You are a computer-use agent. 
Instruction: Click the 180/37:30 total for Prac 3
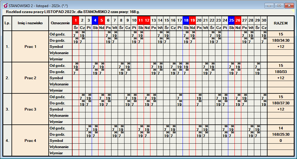(x=280, y=103)
